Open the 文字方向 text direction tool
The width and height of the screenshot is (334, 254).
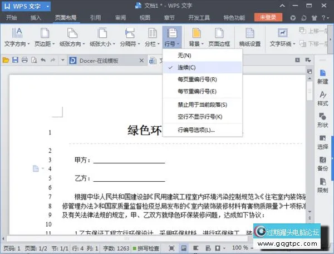tap(17, 37)
